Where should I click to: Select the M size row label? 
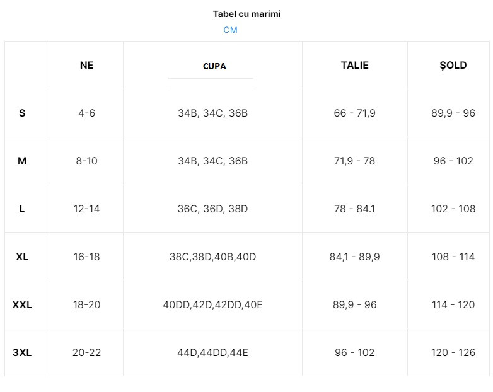(22, 161)
